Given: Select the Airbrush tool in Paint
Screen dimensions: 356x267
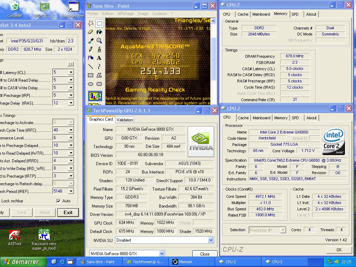Looking at the screenshot, I should 91,58.
